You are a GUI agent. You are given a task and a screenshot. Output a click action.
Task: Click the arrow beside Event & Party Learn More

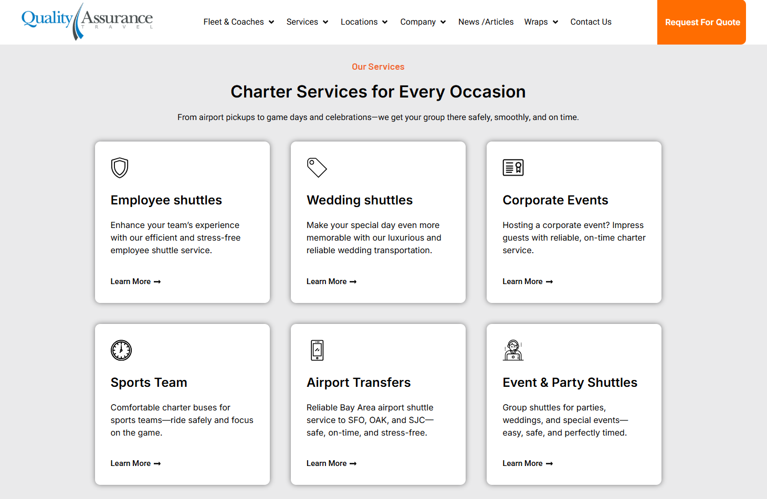[549, 464]
